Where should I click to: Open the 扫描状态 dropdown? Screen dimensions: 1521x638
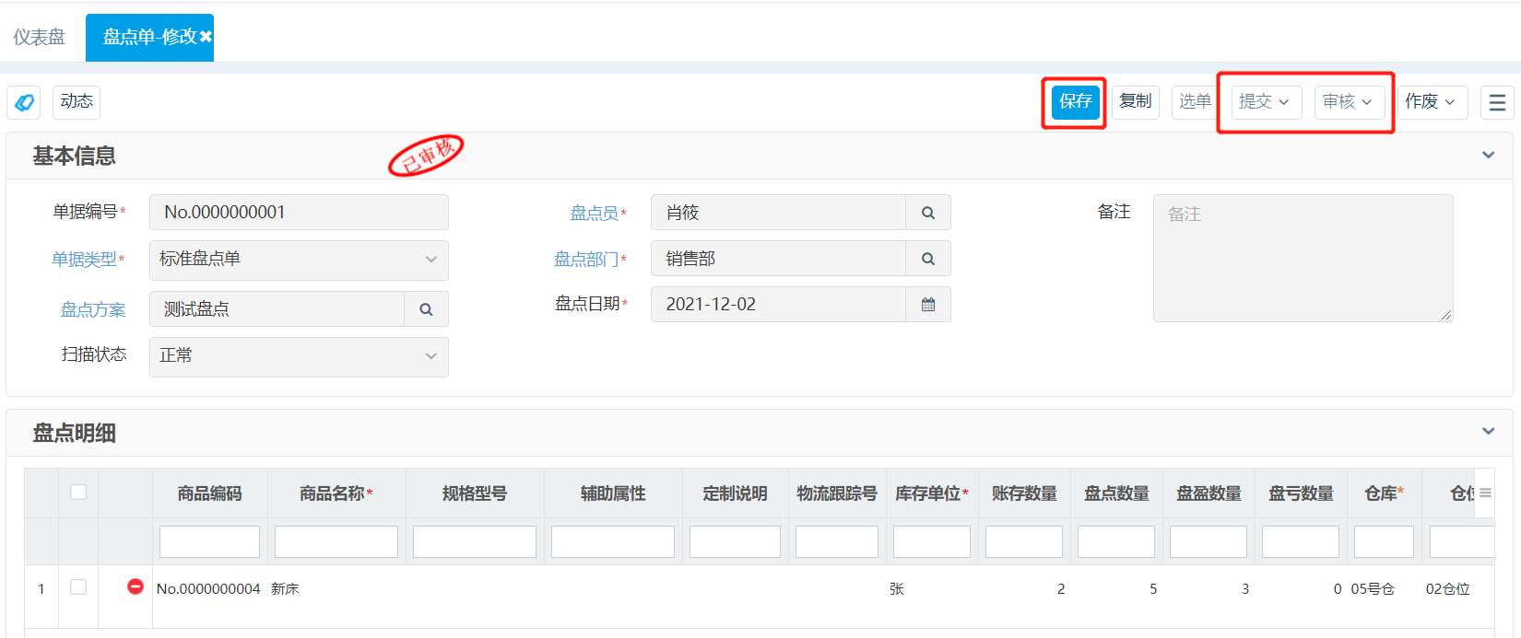(299, 356)
